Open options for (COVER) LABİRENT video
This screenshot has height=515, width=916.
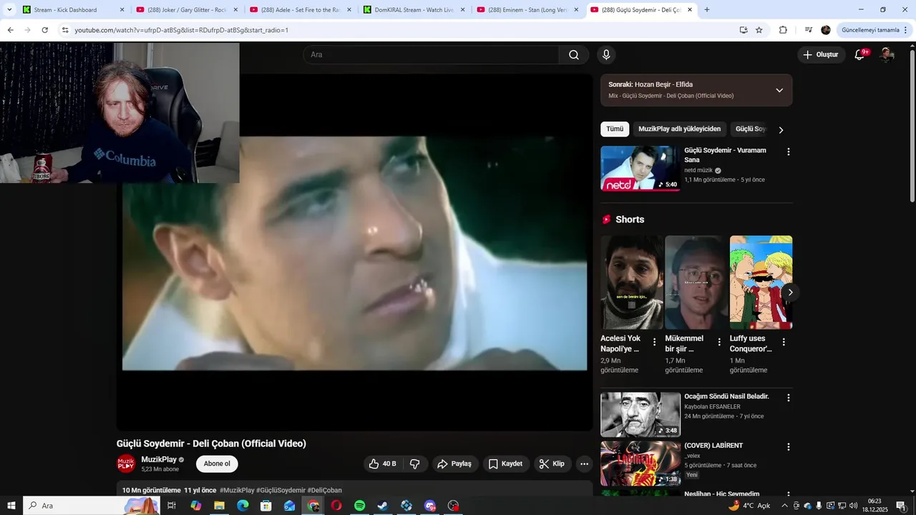coord(789,447)
